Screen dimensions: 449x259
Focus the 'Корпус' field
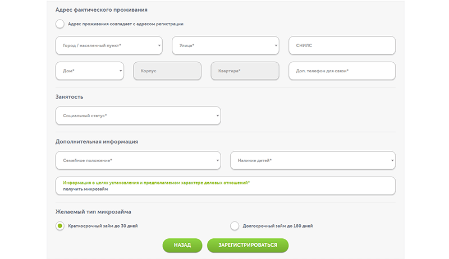click(x=167, y=71)
